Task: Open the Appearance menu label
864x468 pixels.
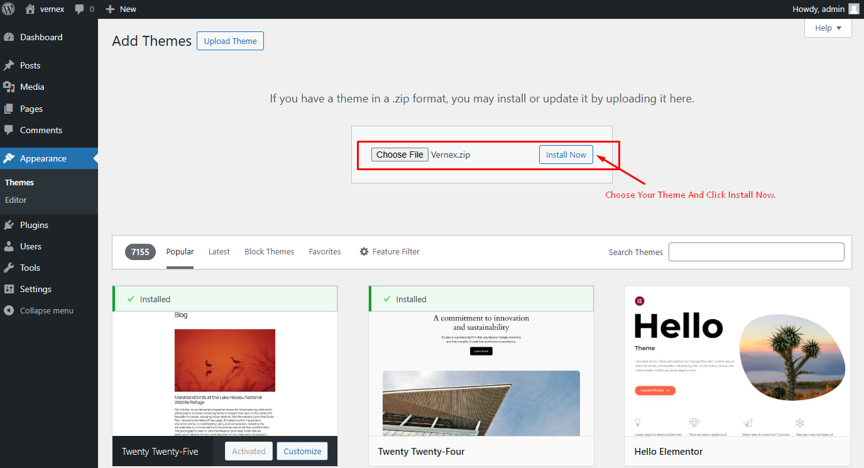Action: (43, 158)
